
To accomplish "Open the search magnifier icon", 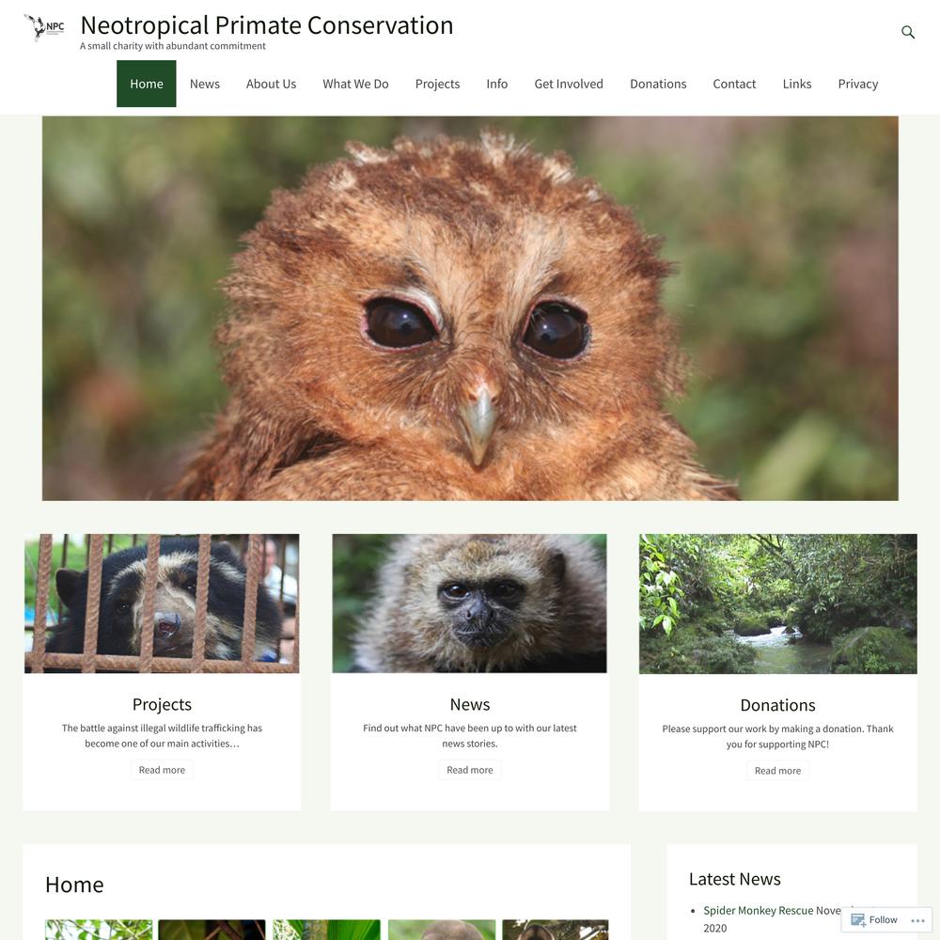I will (908, 32).
